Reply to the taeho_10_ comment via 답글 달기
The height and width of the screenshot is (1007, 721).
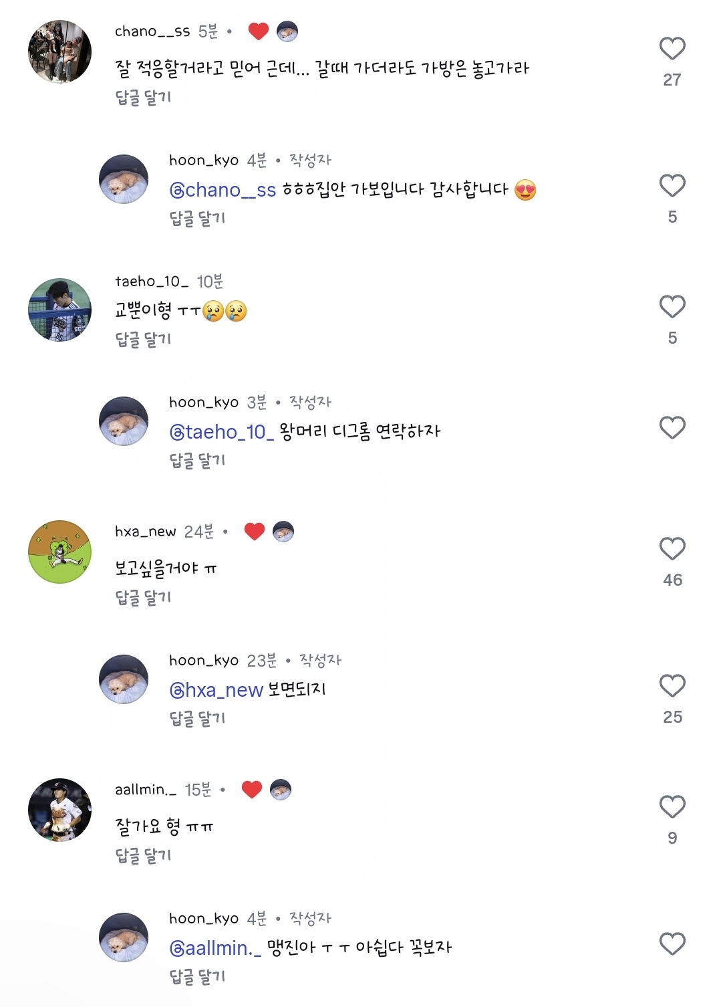point(143,340)
